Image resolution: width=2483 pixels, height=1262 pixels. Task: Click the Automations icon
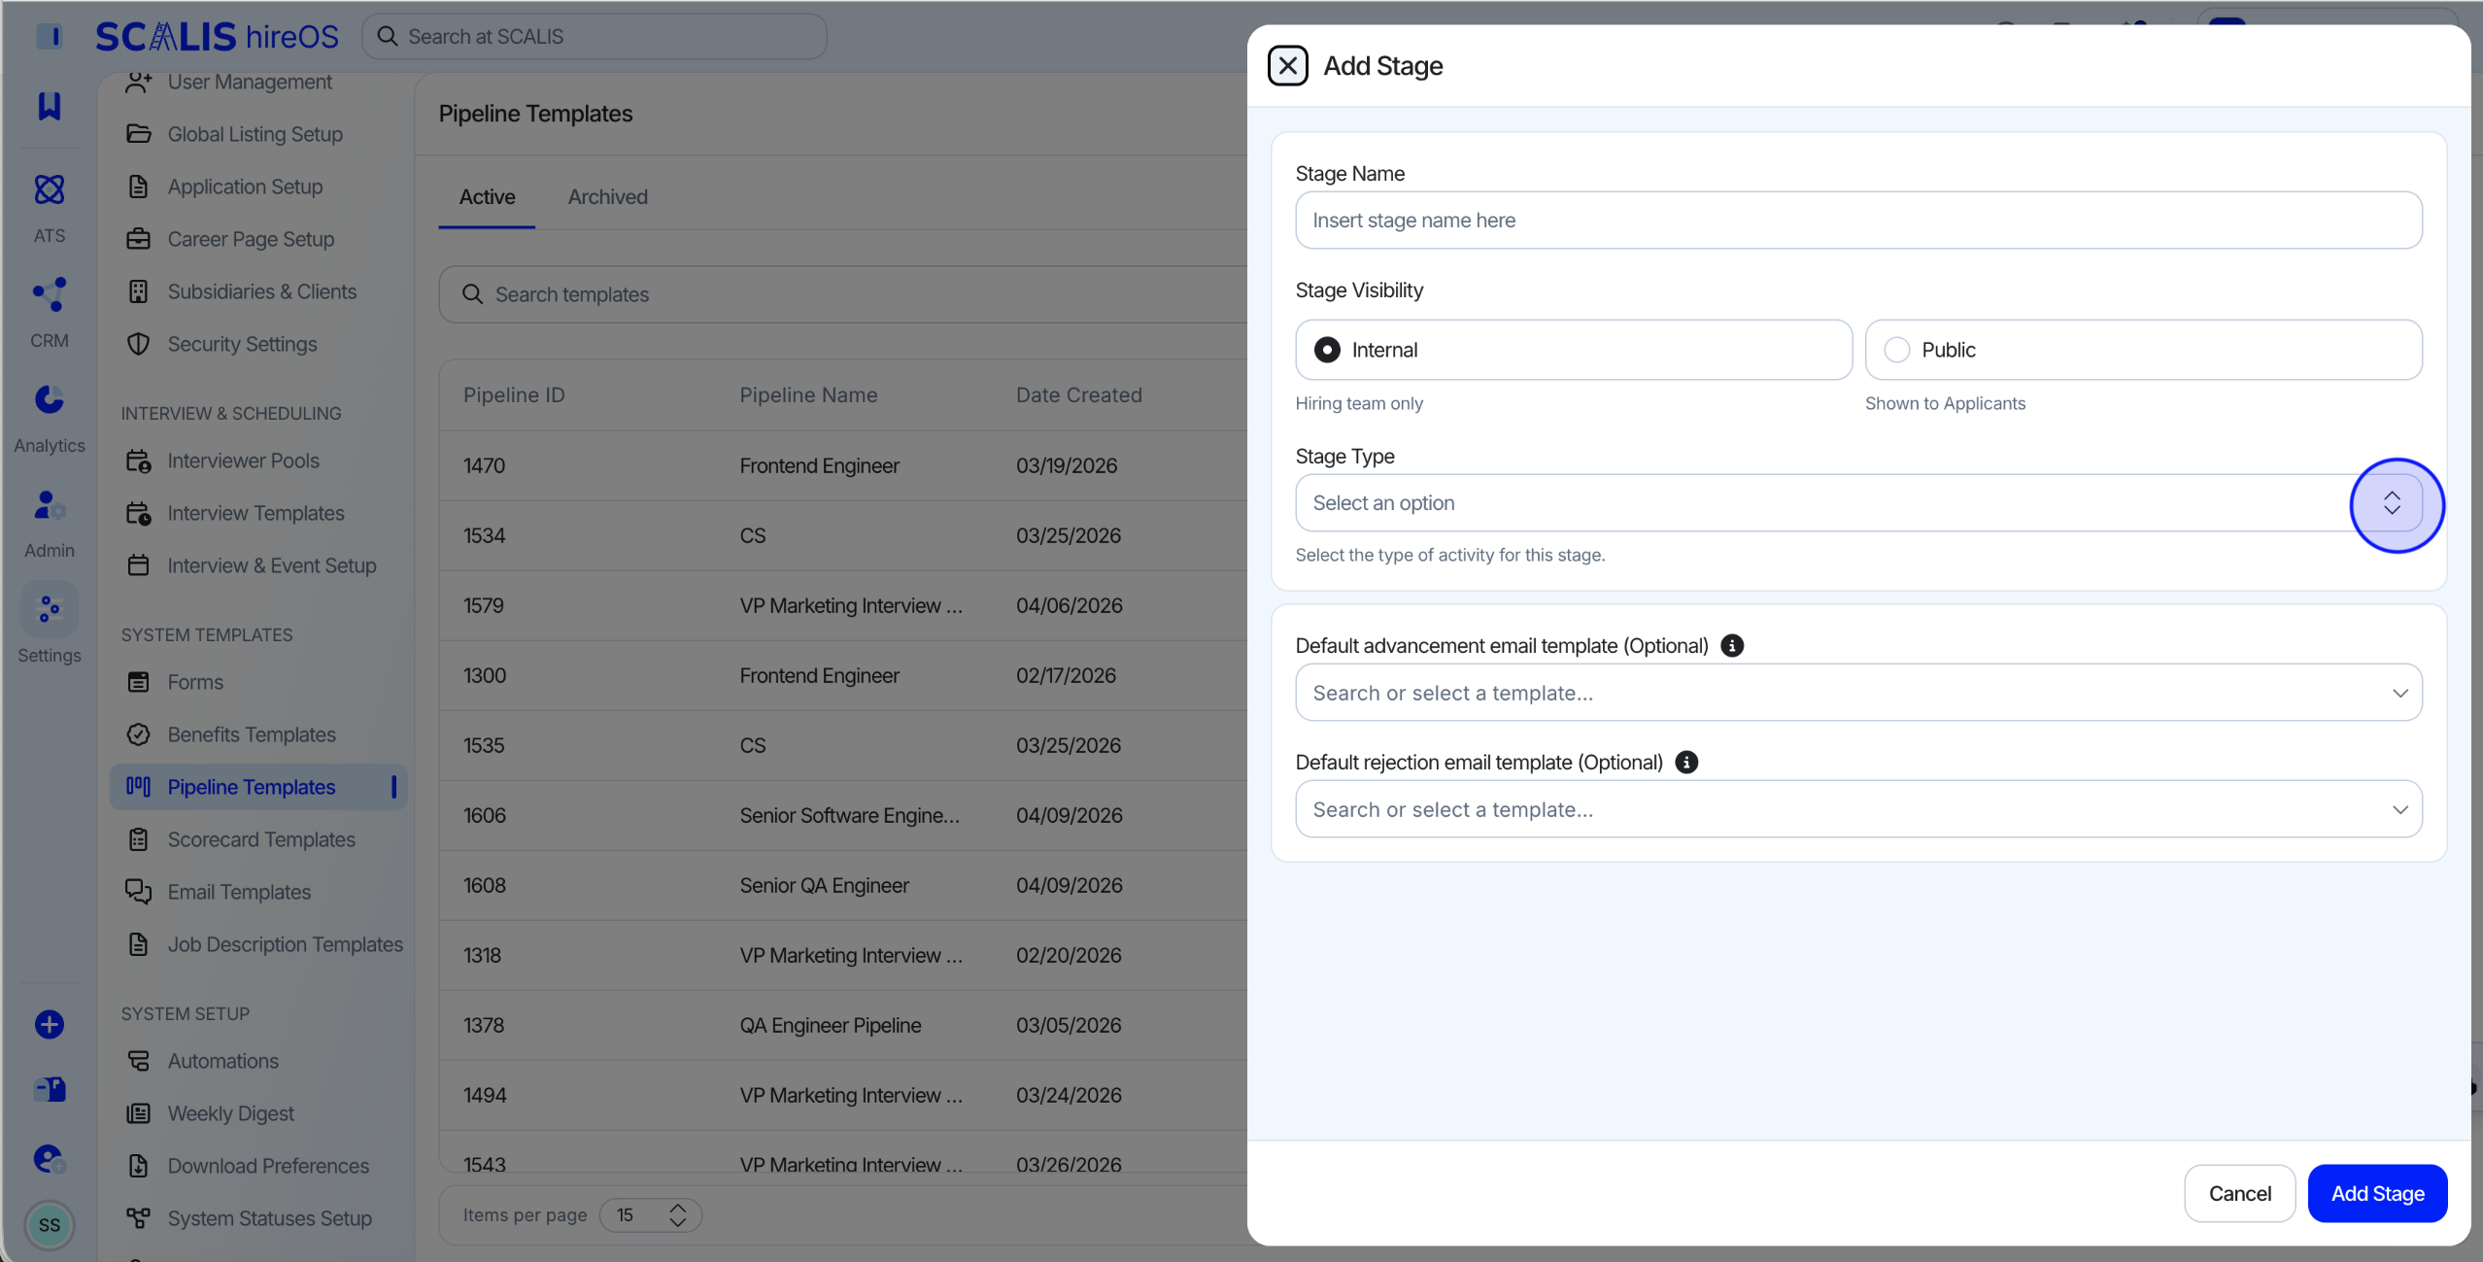click(139, 1061)
